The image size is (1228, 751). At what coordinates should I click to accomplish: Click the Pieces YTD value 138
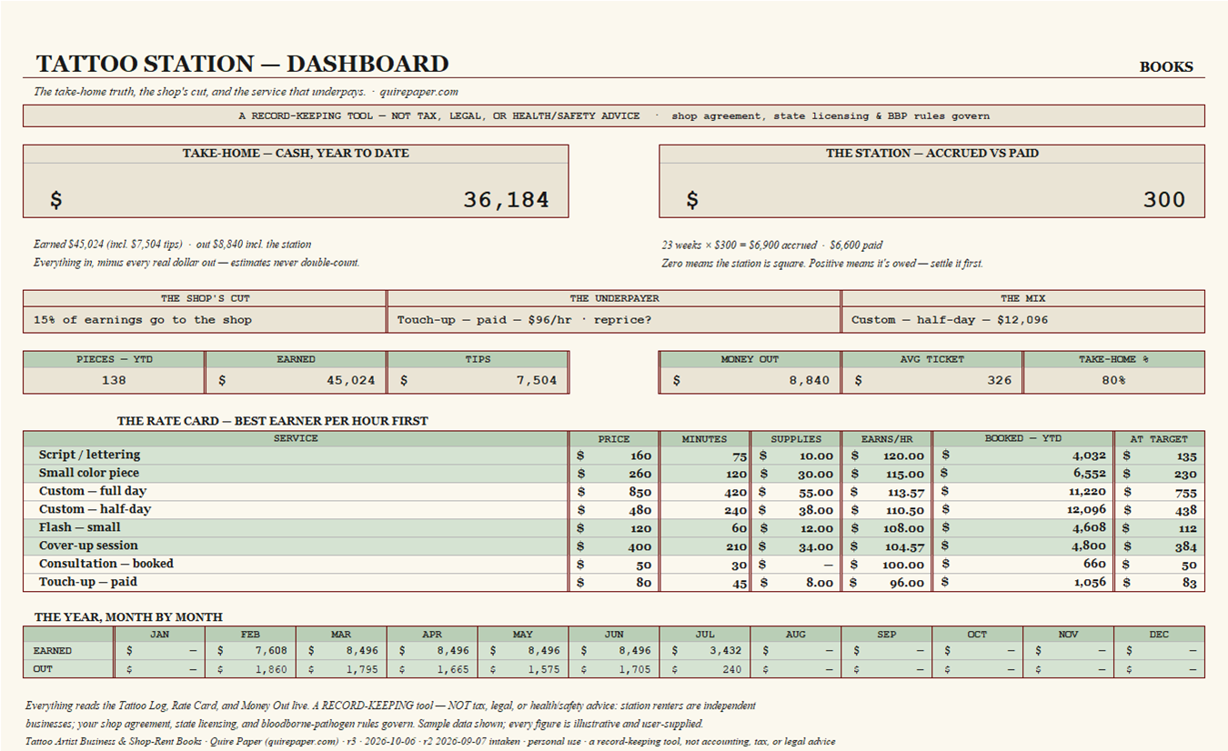114,380
